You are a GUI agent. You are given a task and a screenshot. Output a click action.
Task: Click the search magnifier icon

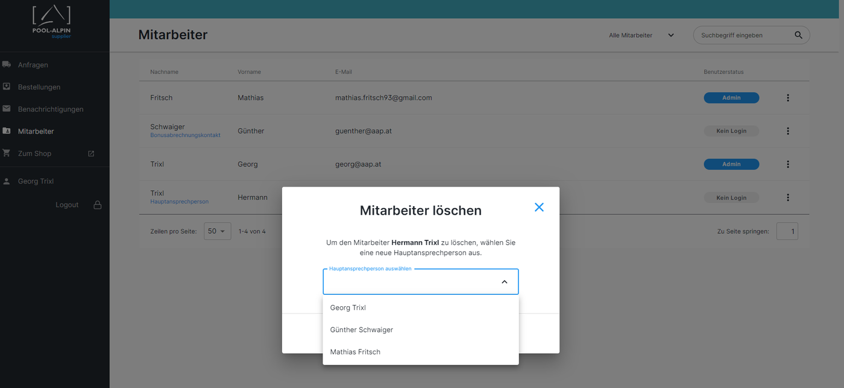point(798,35)
